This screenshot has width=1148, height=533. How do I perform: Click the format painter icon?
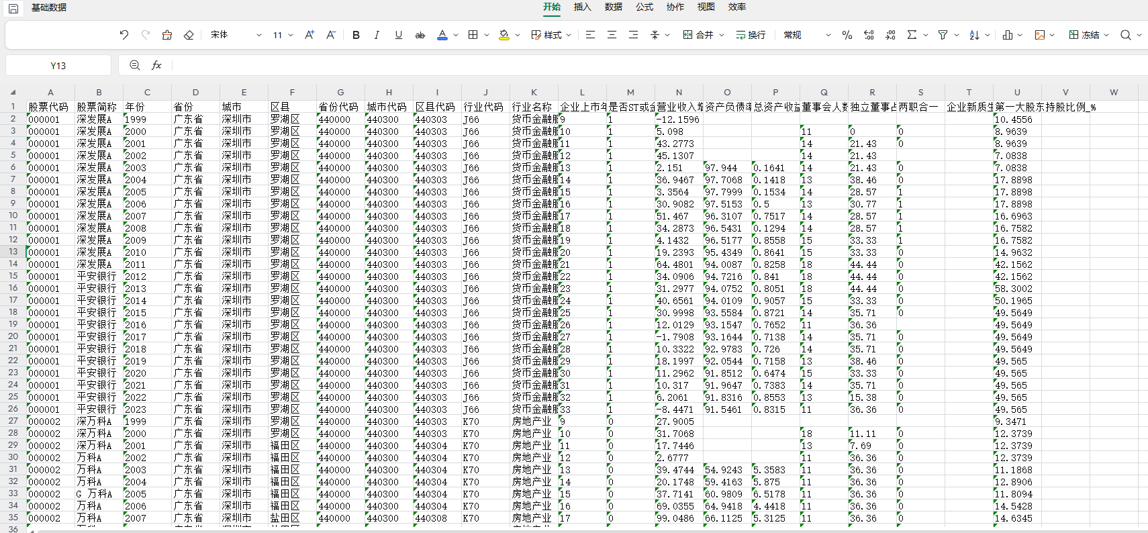167,35
